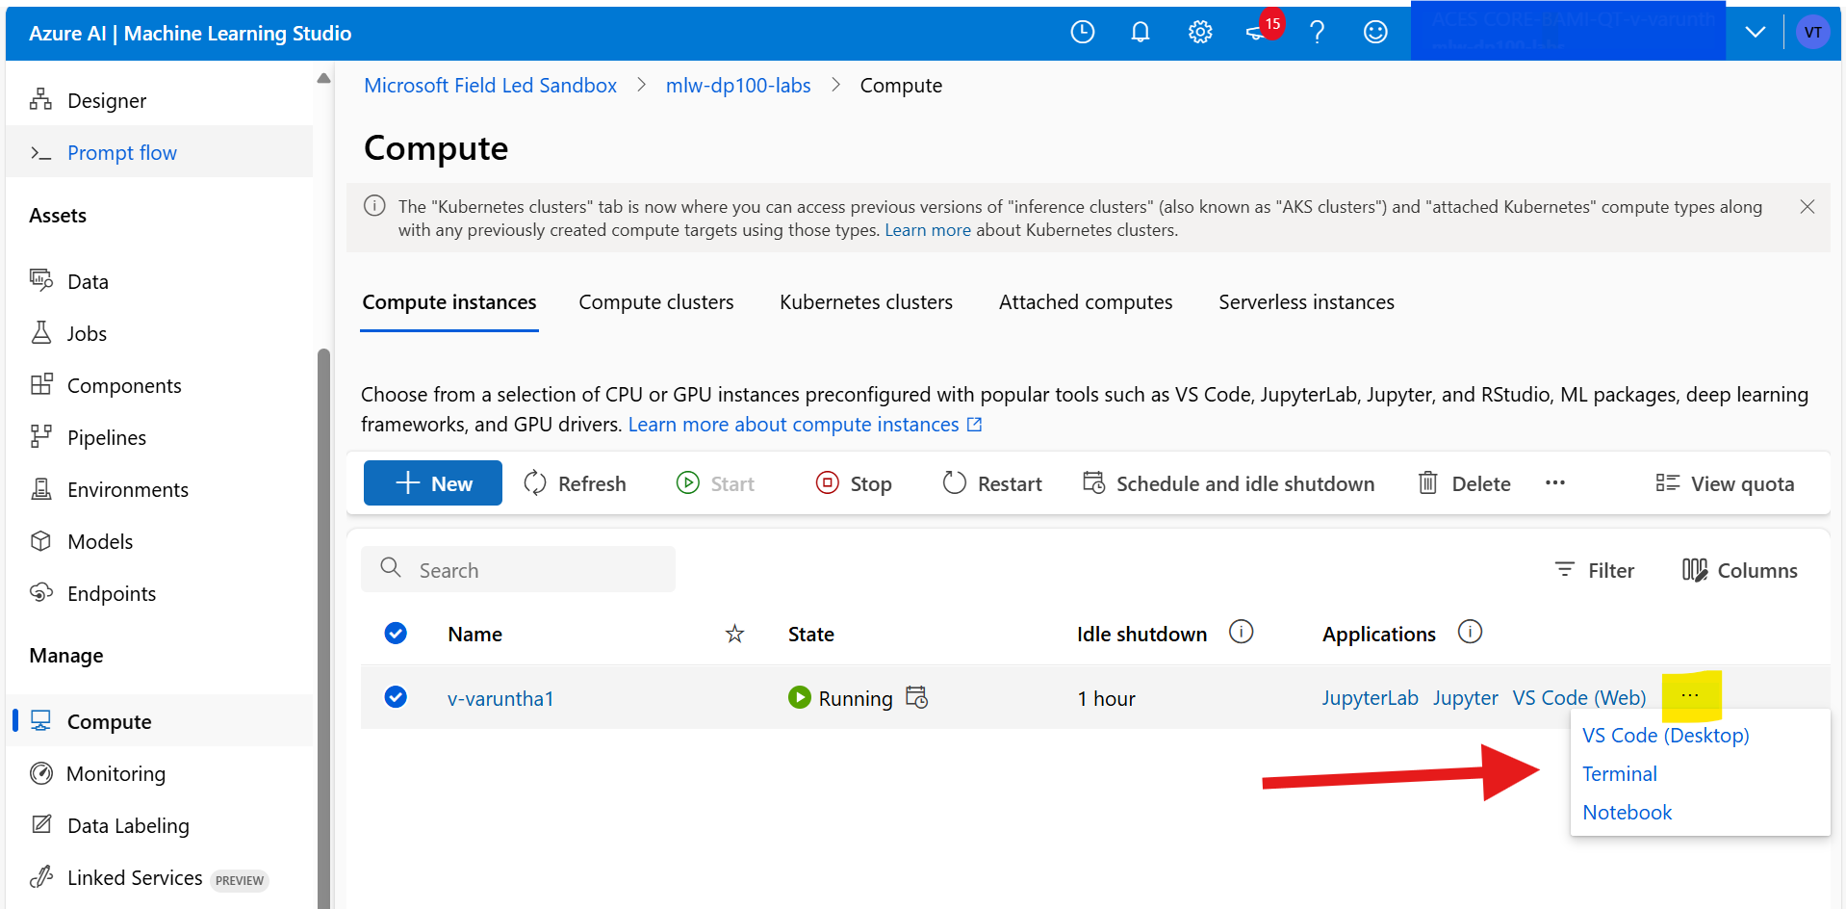The width and height of the screenshot is (1846, 909).
Task: Click the favorites star column header
Action: [734, 634]
